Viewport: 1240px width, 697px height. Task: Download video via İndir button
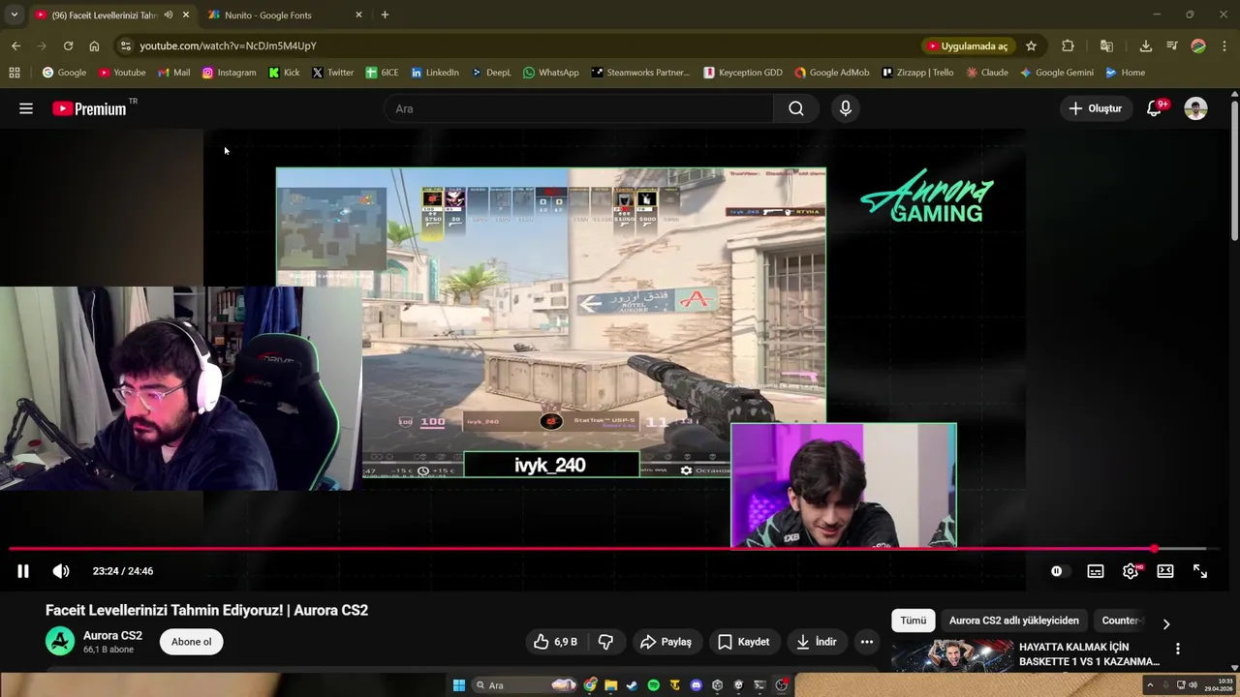817,642
